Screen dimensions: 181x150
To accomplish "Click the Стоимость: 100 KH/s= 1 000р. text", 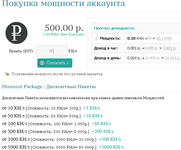I will (x=59, y=124).
